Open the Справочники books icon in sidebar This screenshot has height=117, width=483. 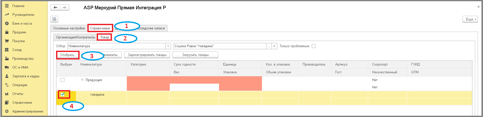click(7, 102)
